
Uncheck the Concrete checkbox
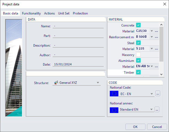click(138, 25)
